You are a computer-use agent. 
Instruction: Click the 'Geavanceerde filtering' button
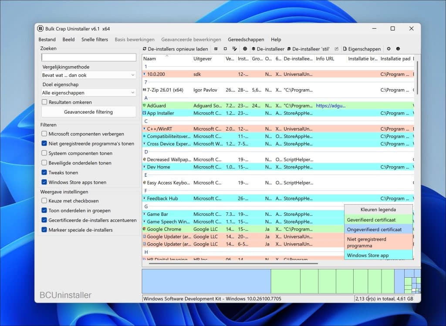pos(88,112)
